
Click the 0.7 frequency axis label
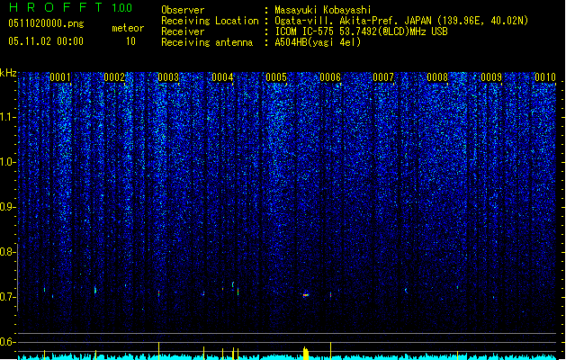coord(7,297)
